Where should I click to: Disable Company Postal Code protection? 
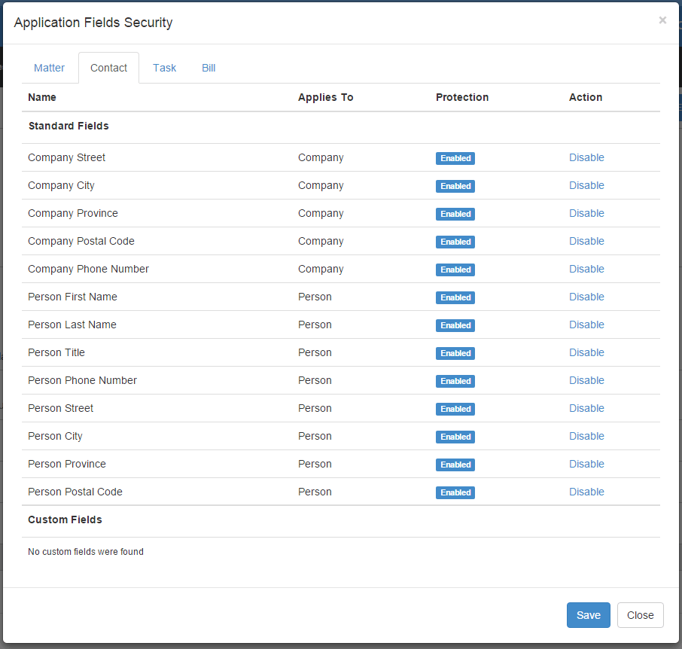click(x=586, y=241)
